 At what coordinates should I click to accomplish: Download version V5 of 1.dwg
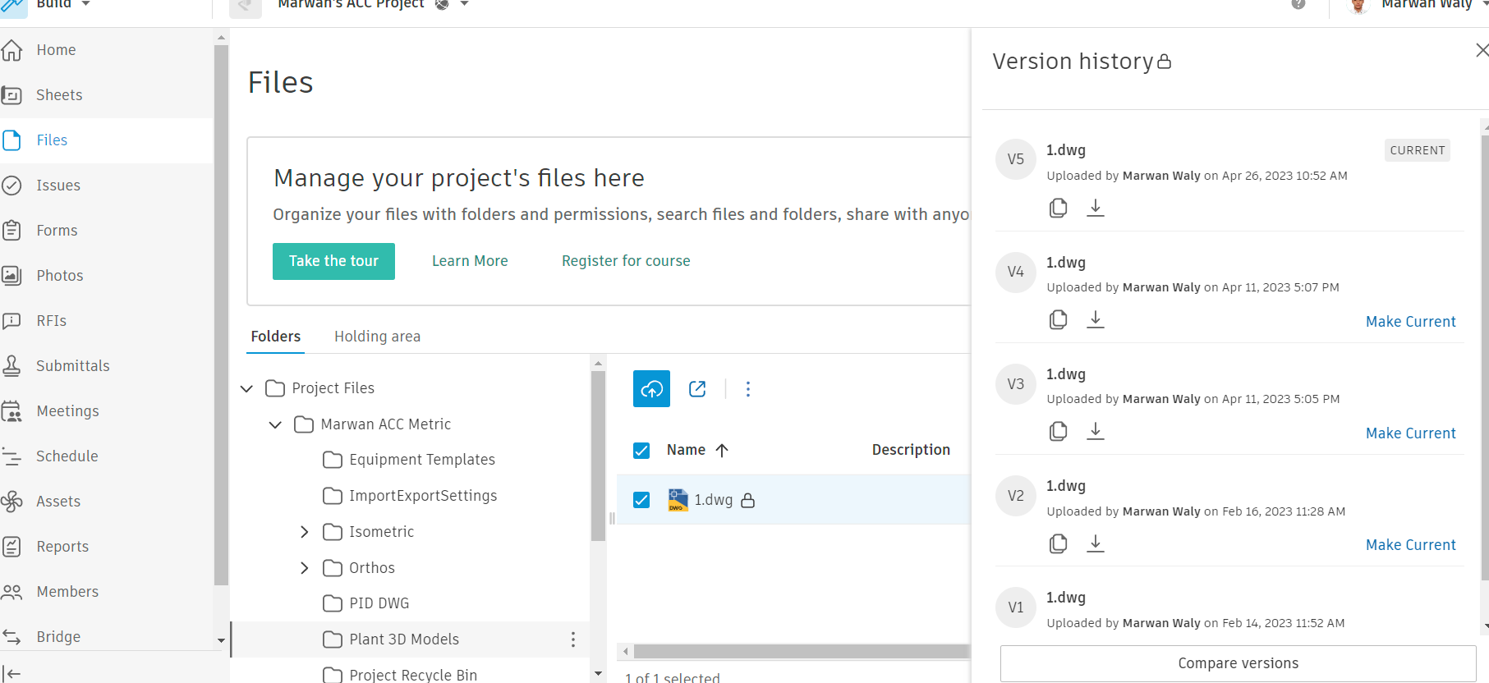pyautogui.click(x=1095, y=208)
